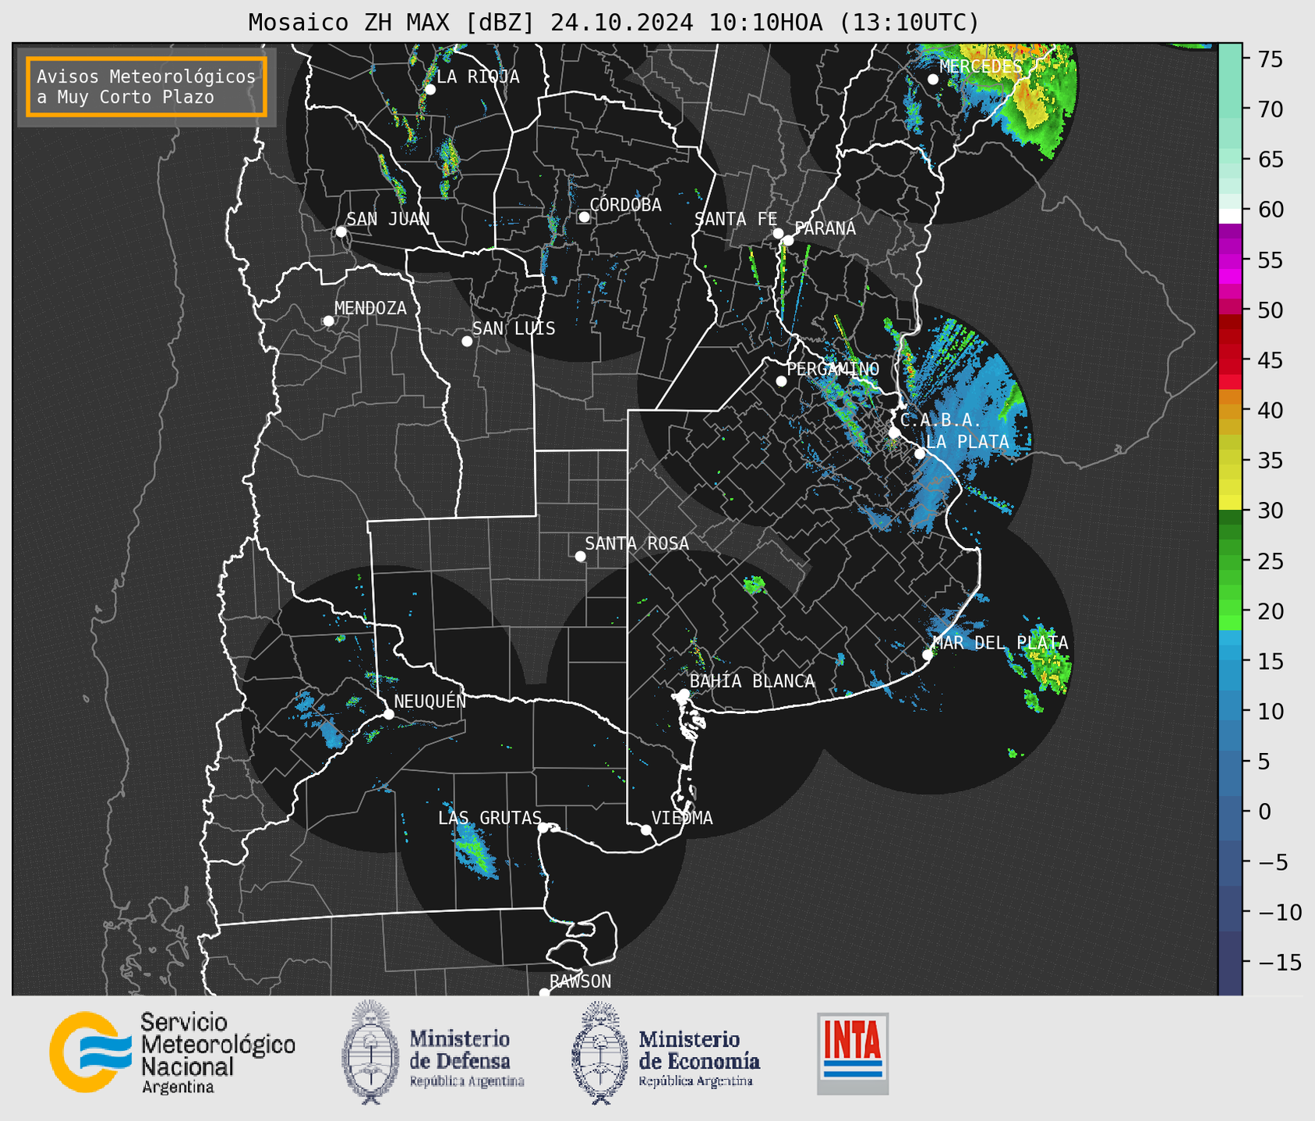Click the magenta 55 dBZ color band
Screen dimensions: 1315x1121
tap(1230, 260)
